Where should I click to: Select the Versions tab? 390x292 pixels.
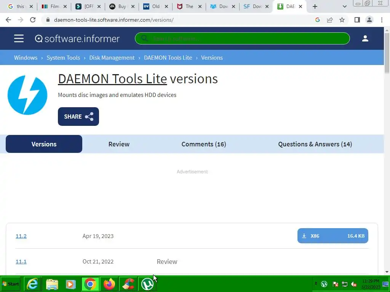pos(44,144)
